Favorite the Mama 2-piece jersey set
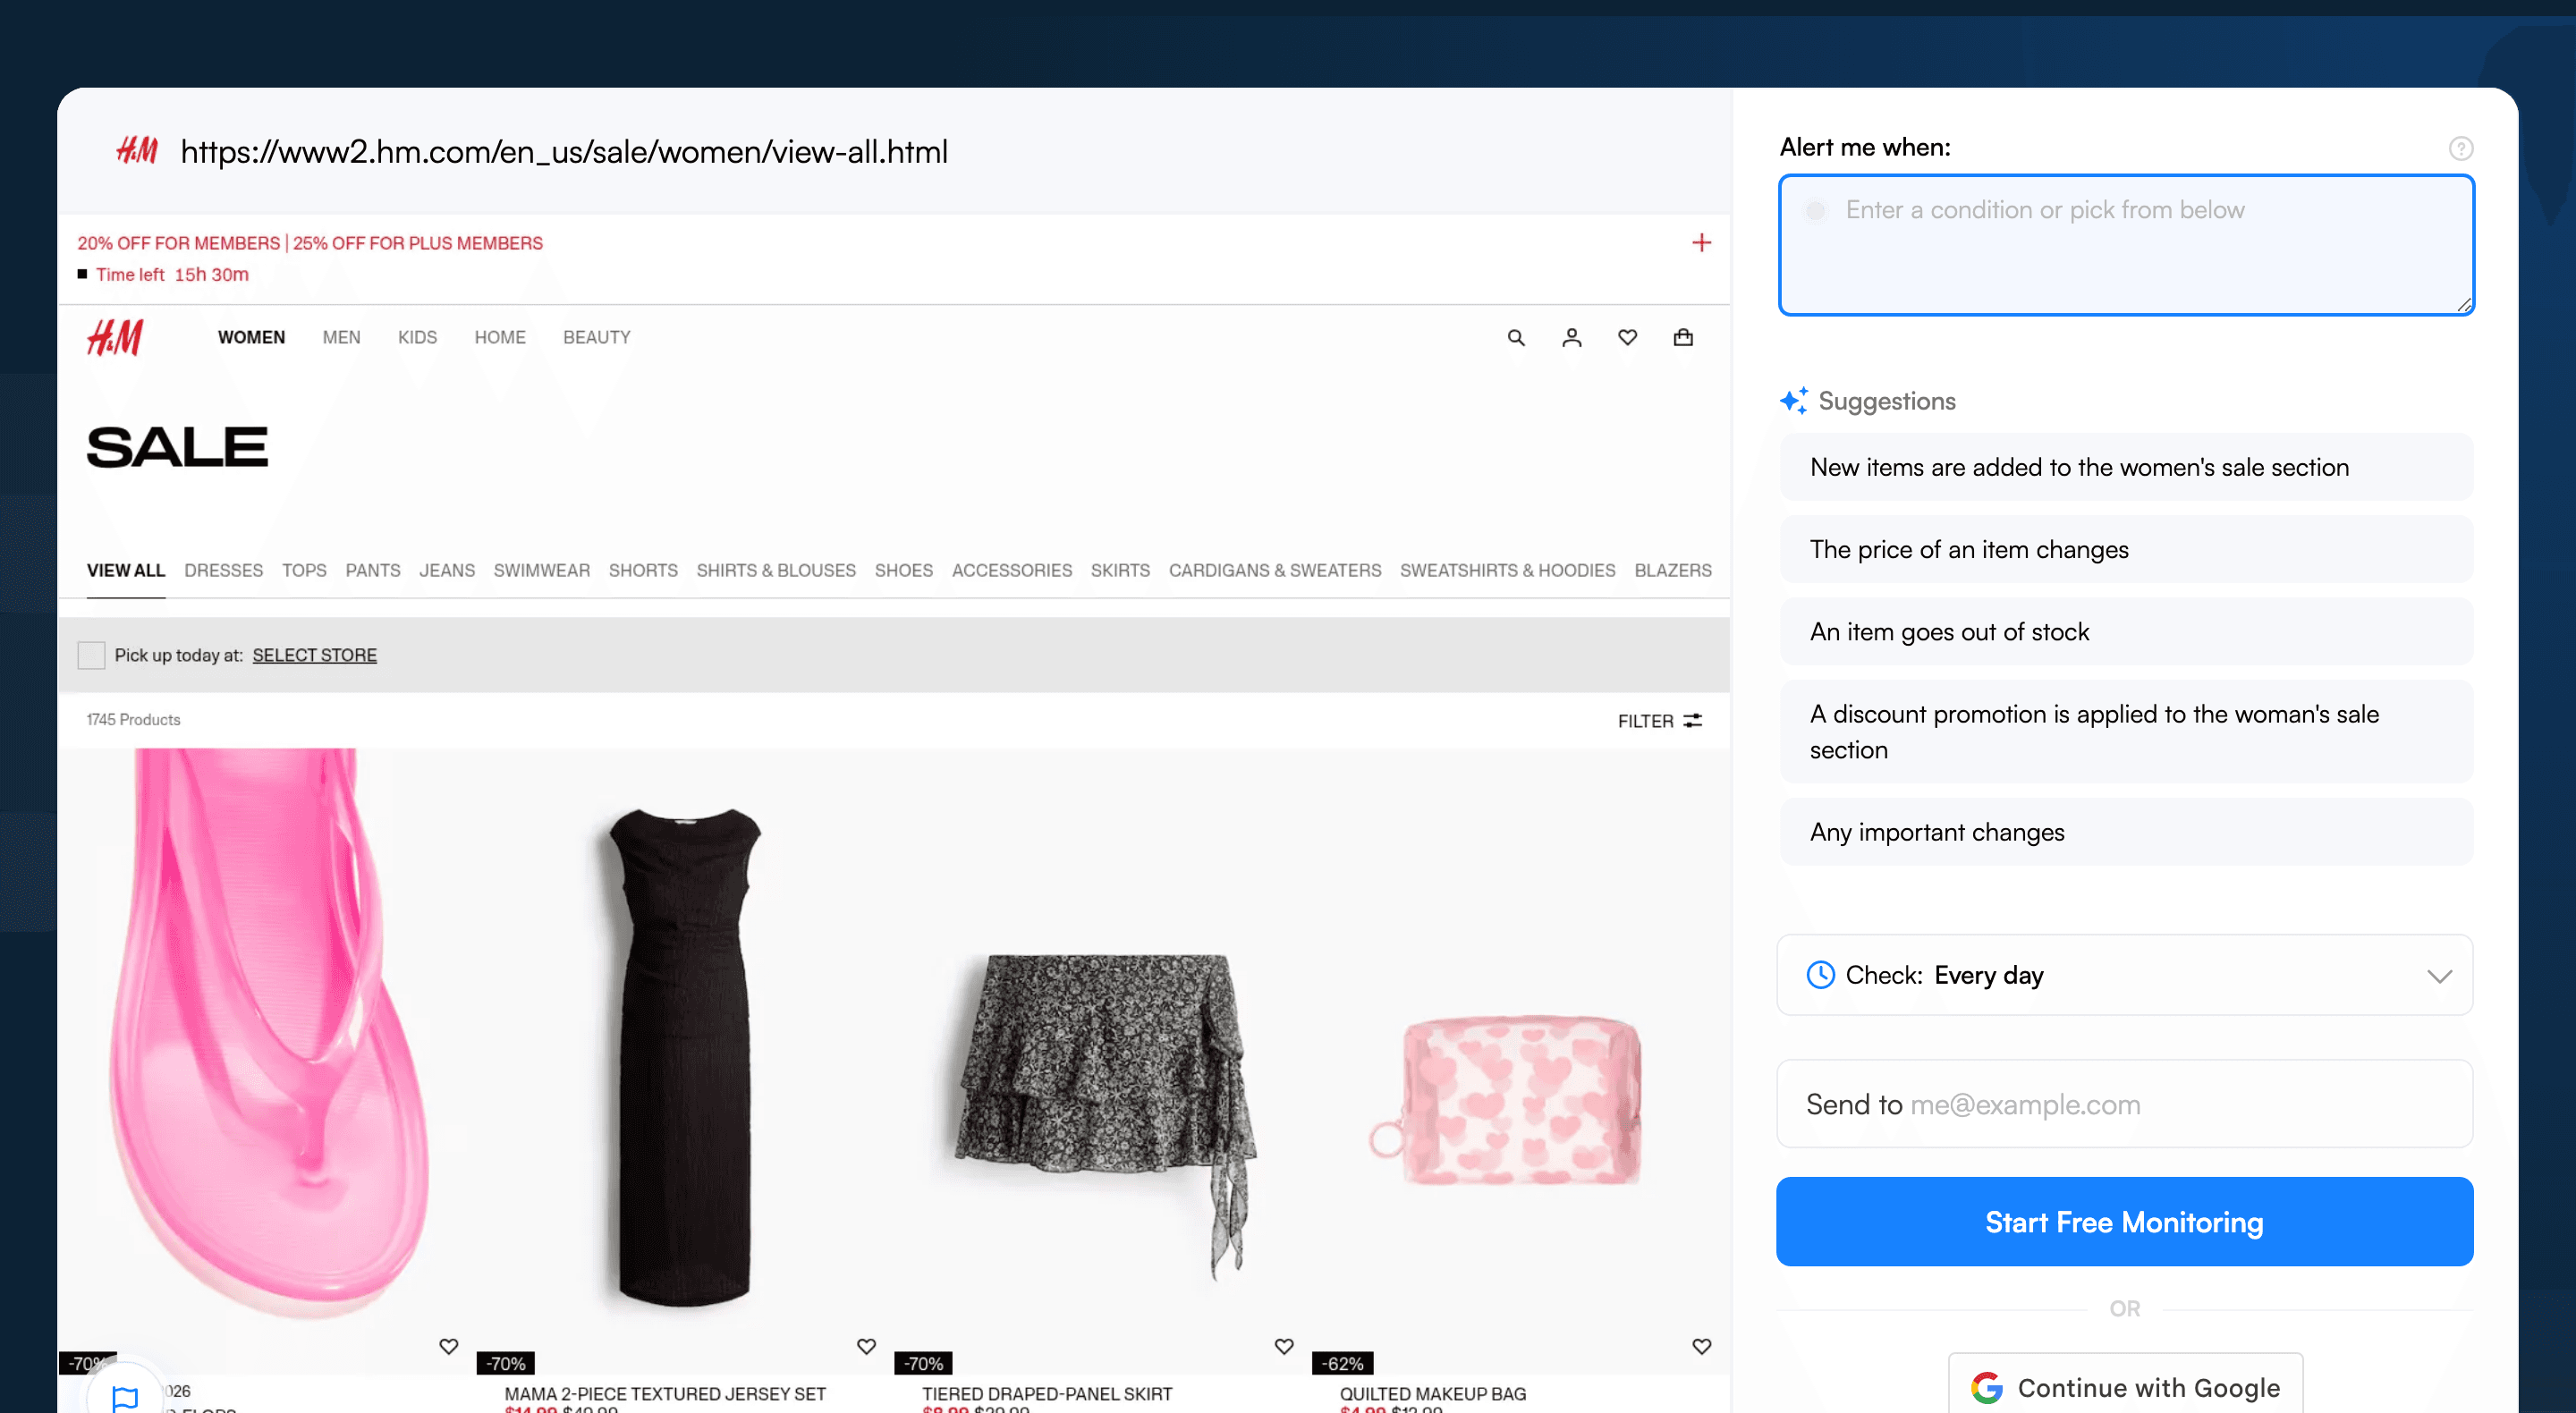This screenshot has width=2576, height=1413. point(867,1346)
